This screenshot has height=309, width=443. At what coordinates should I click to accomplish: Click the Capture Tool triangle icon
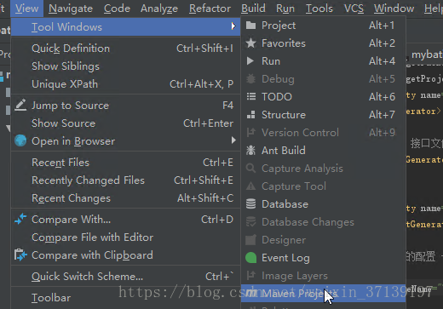coord(250,186)
